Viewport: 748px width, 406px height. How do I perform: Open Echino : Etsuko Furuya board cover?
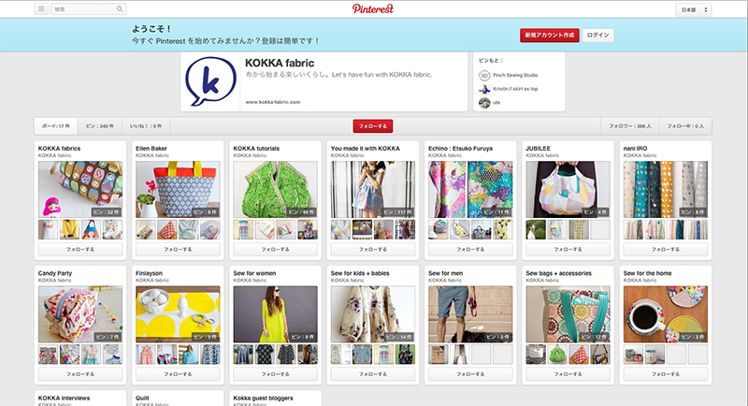(x=470, y=189)
